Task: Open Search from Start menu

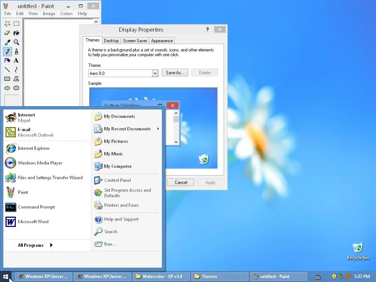Action: pyautogui.click(x=127, y=232)
